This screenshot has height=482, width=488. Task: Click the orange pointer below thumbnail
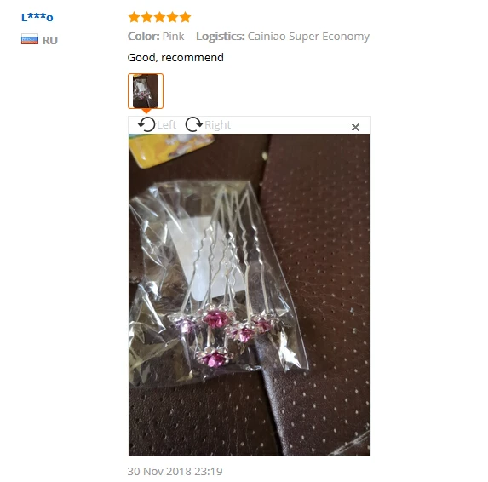(x=146, y=111)
